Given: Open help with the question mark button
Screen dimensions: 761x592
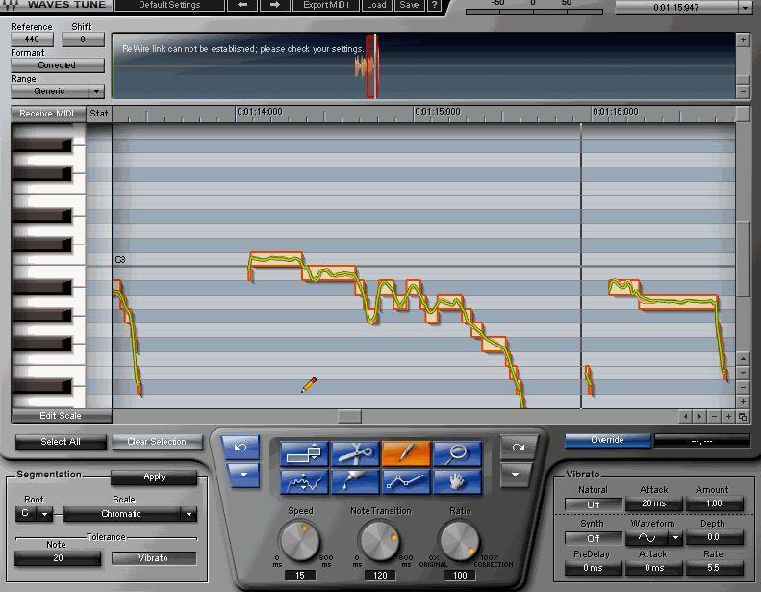Looking at the screenshot, I should 435,5.
